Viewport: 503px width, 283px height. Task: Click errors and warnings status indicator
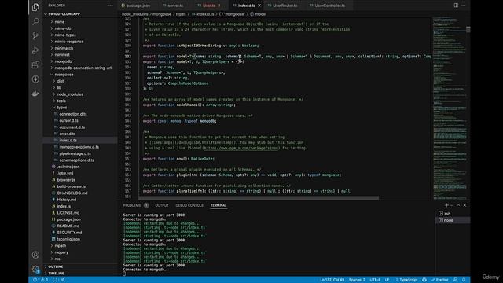[40, 280]
